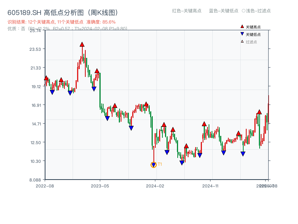Click the leftmost blue key-low triangle marker
This screenshot has width=298, height=224.
(x=52, y=92)
